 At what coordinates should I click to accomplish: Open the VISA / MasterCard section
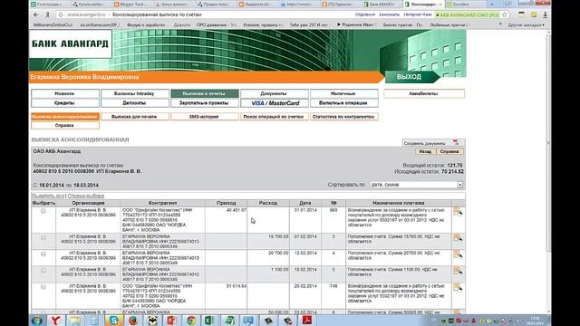click(x=274, y=102)
